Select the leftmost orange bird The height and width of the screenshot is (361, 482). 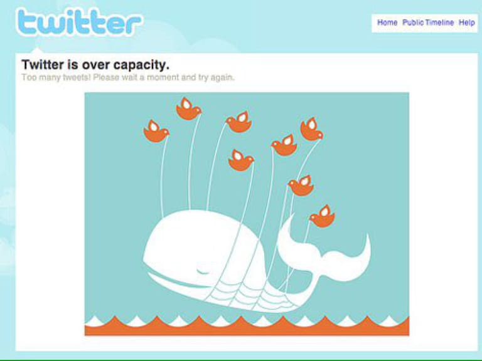coord(156,132)
